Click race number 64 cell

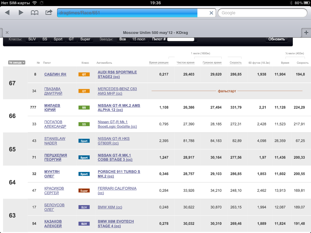point(15,182)
